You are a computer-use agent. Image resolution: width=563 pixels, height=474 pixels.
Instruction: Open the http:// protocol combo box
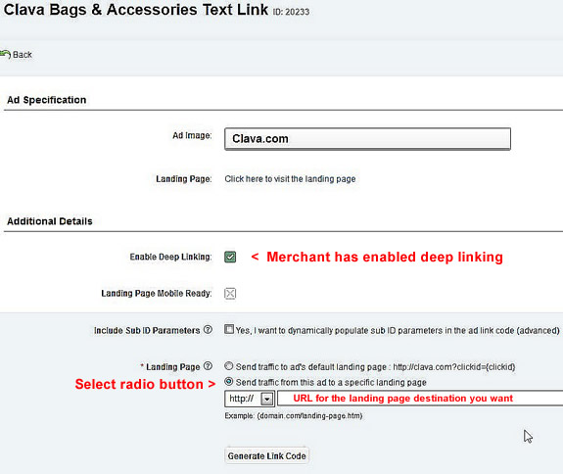[250, 399]
